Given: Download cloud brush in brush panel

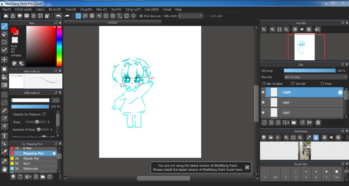Looking at the screenshot, I should click(x=13, y=177).
